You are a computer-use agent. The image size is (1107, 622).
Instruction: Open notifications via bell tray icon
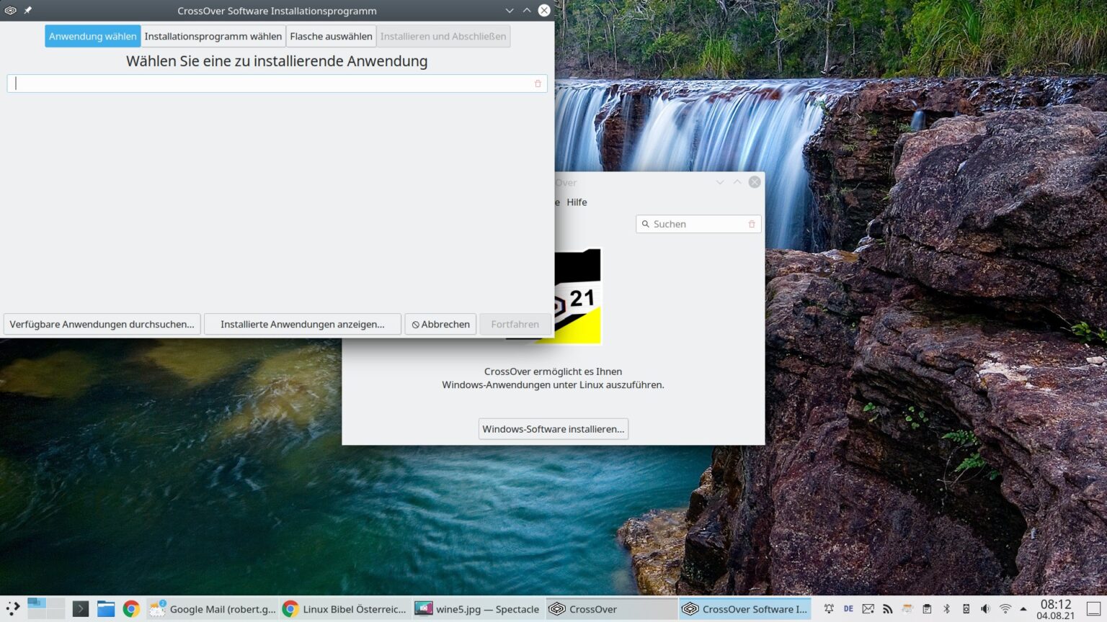830,608
